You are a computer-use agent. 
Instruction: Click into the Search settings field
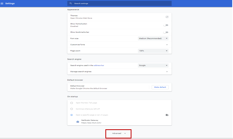click(x=120, y=3)
